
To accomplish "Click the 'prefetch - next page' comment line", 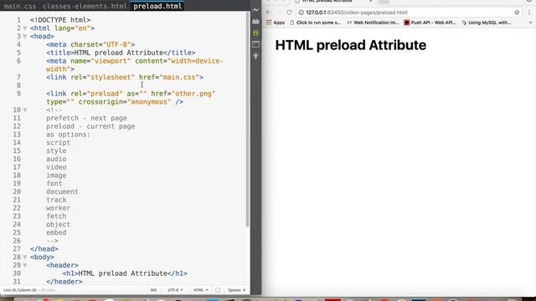I will point(86,118).
